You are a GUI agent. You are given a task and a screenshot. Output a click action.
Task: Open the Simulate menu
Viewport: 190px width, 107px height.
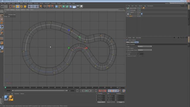(x=36, y=3)
